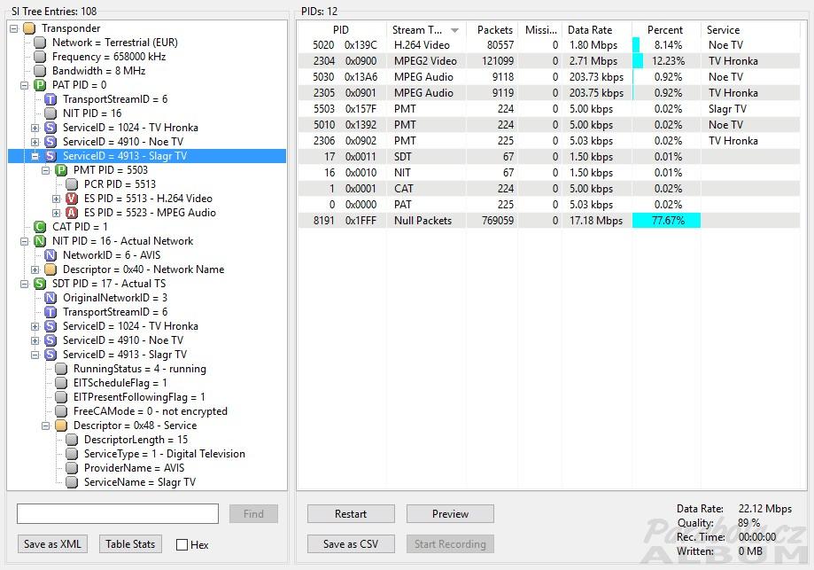This screenshot has width=814, height=570.
Task: Click the search text field next to Find
Action: [x=118, y=513]
